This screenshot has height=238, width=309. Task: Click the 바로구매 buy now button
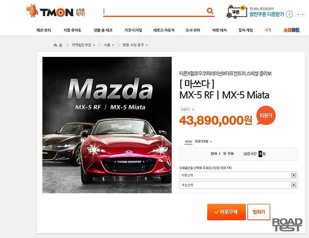coord(226,212)
